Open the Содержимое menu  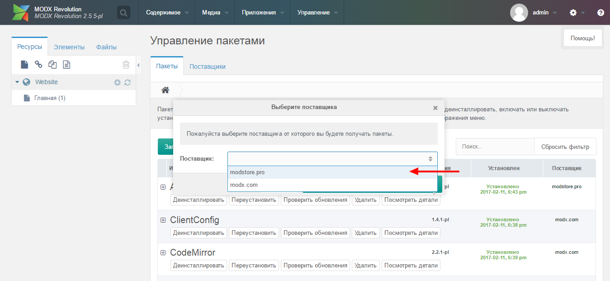(167, 13)
